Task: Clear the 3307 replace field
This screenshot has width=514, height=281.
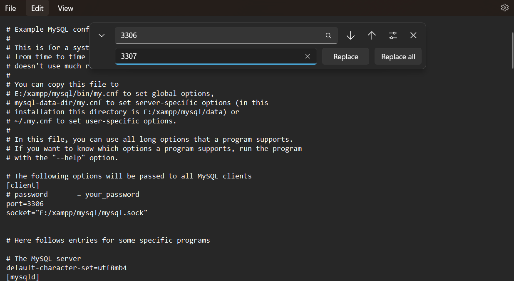Action: pos(308,57)
